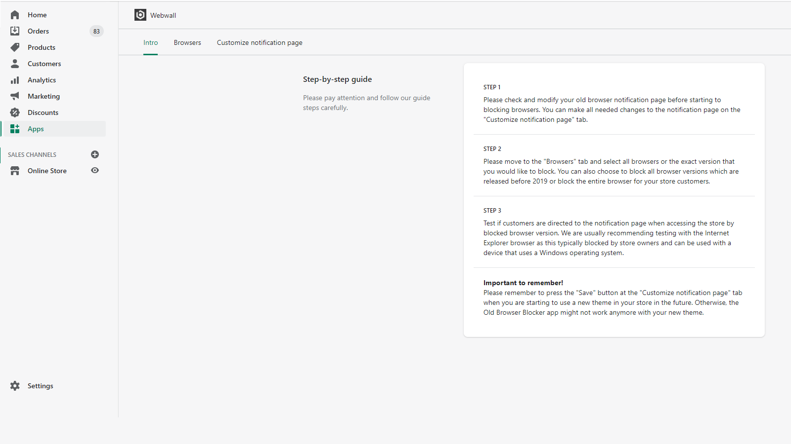
Task: Click the Discounts percent badge icon
Action: (15, 112)
